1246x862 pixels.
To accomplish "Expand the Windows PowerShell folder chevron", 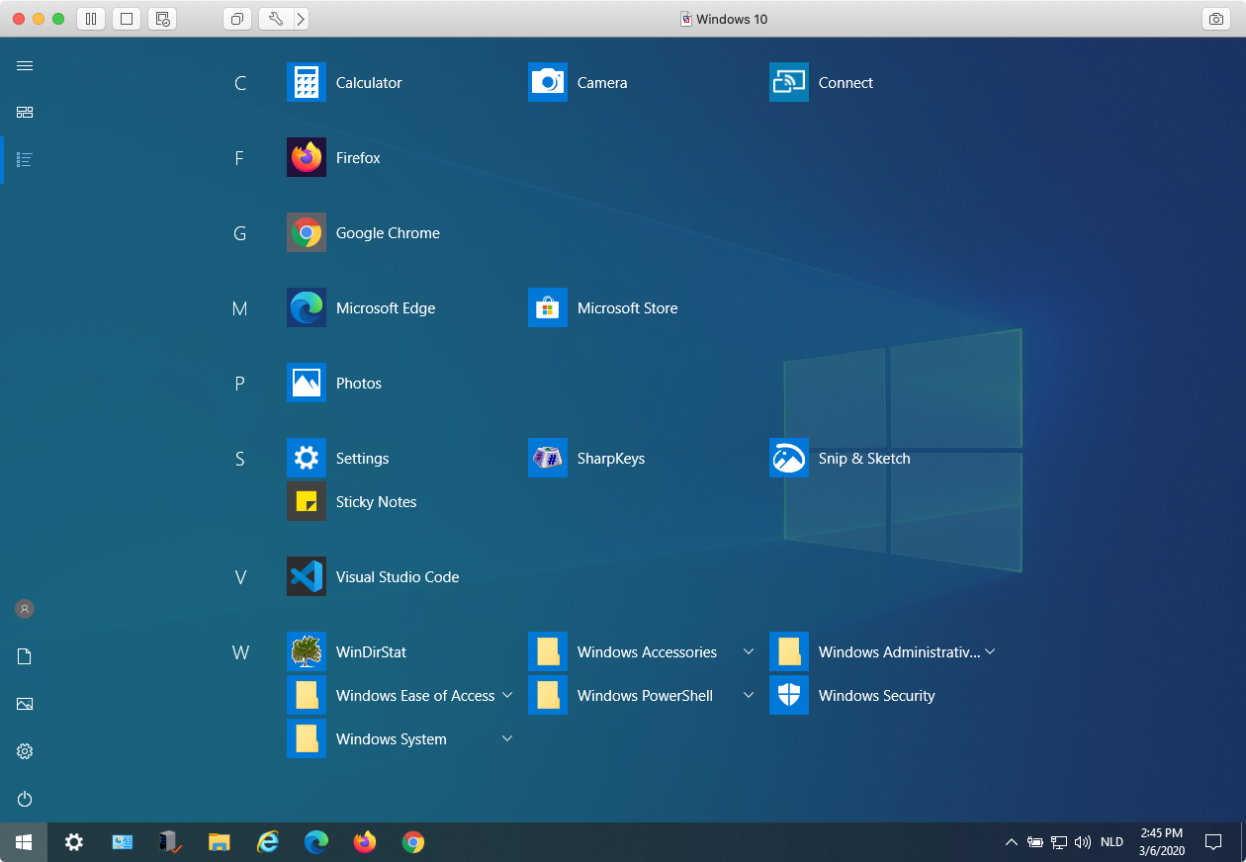I will pyautogui.click(x=749, y=696).
